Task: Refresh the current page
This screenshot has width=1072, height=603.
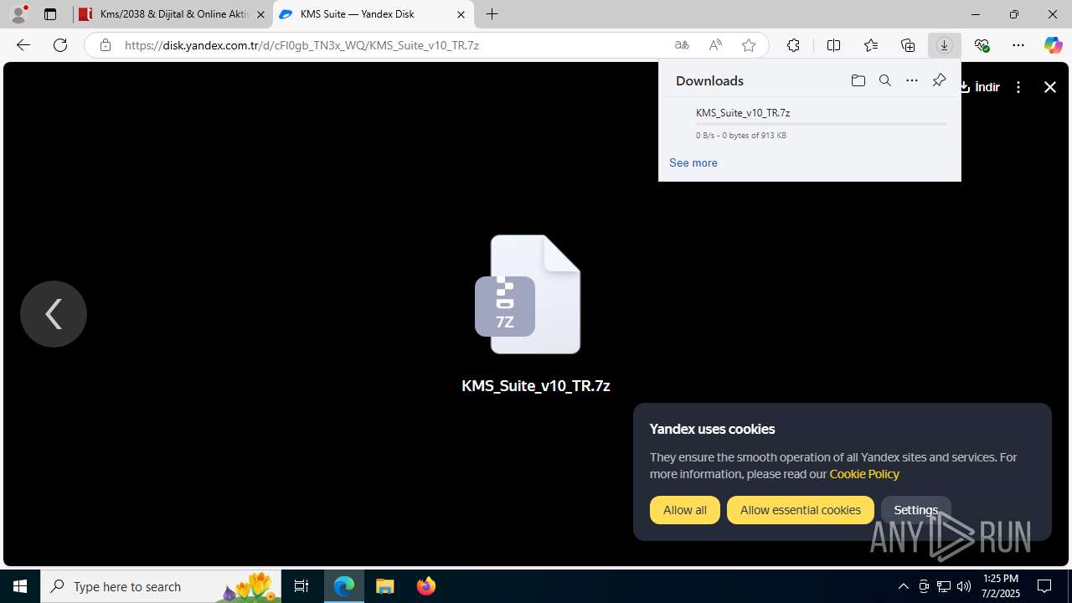Action: click(60, 45)
